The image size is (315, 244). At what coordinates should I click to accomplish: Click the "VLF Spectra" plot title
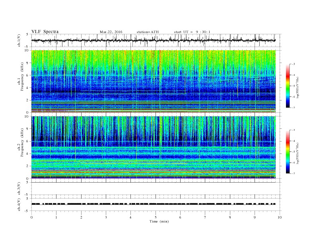[x=45, y=31]
